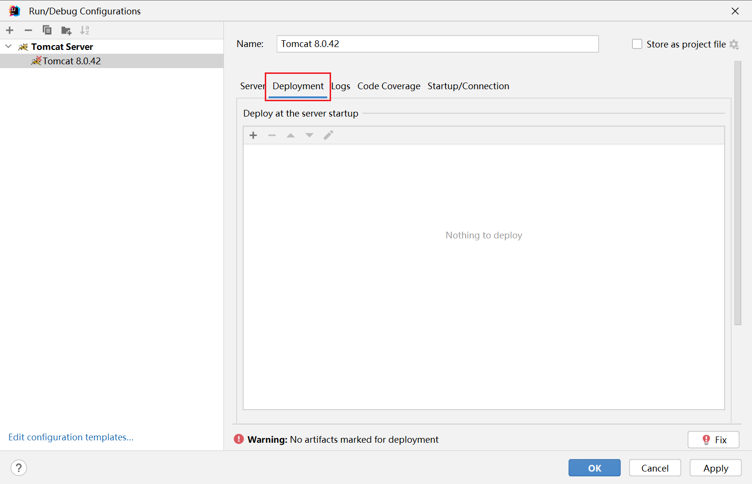The height and width of the screenshot is (484, 752).
Task: Switch to the Startup/Connection tab
Action: 468,86
